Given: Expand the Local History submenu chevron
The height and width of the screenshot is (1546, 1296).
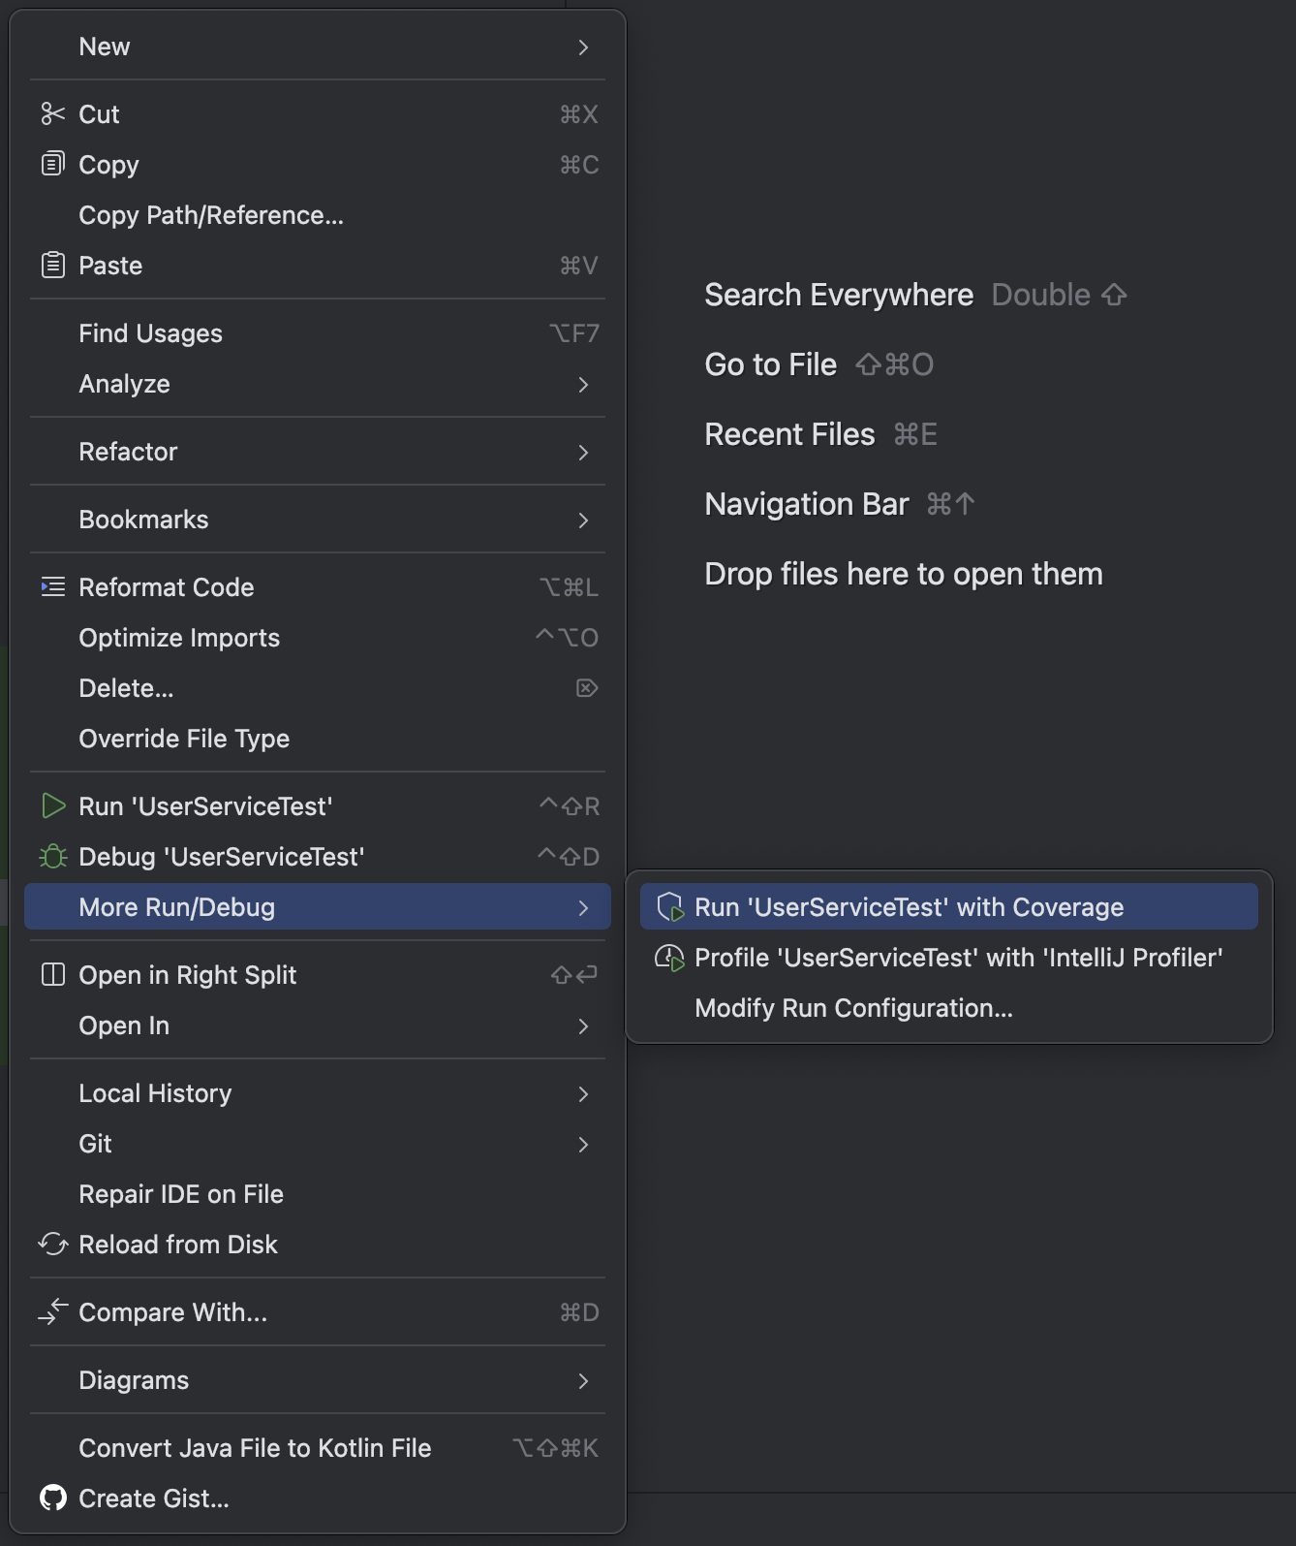Looking at the screenshot, I should pyautogui.click(x=583, y=1093).
